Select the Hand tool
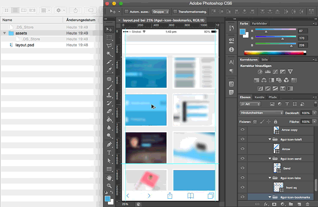Viewport: 318px width, 207px height. click(x=109, y=178)
